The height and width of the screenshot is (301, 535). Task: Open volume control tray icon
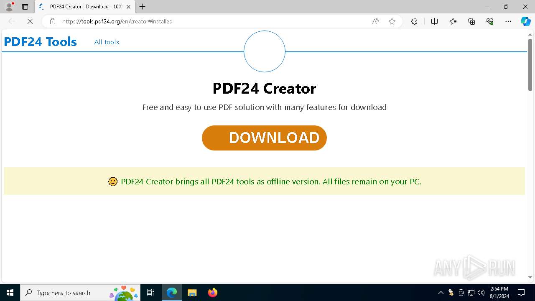(x=481, y=293)
